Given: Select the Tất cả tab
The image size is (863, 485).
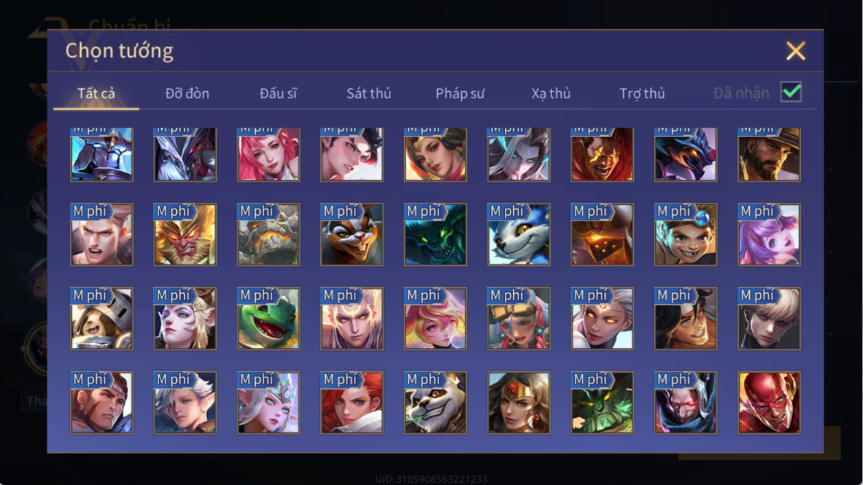Looking at the screenshot, I should 96,93.
